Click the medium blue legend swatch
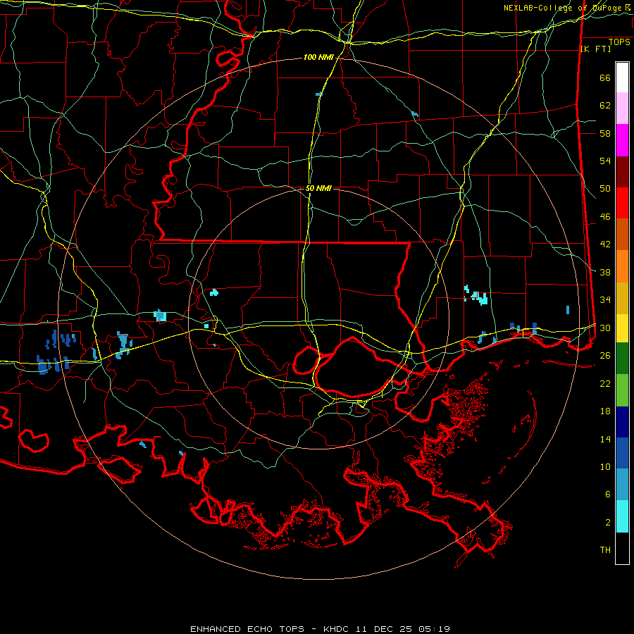Screen dimensions: 634x634 [622, 453]
